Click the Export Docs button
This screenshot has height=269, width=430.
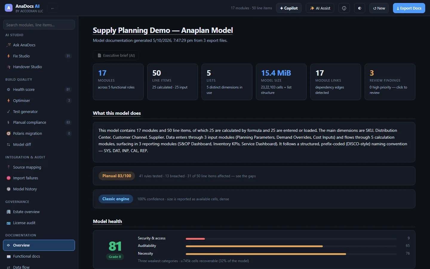(409, 8)
